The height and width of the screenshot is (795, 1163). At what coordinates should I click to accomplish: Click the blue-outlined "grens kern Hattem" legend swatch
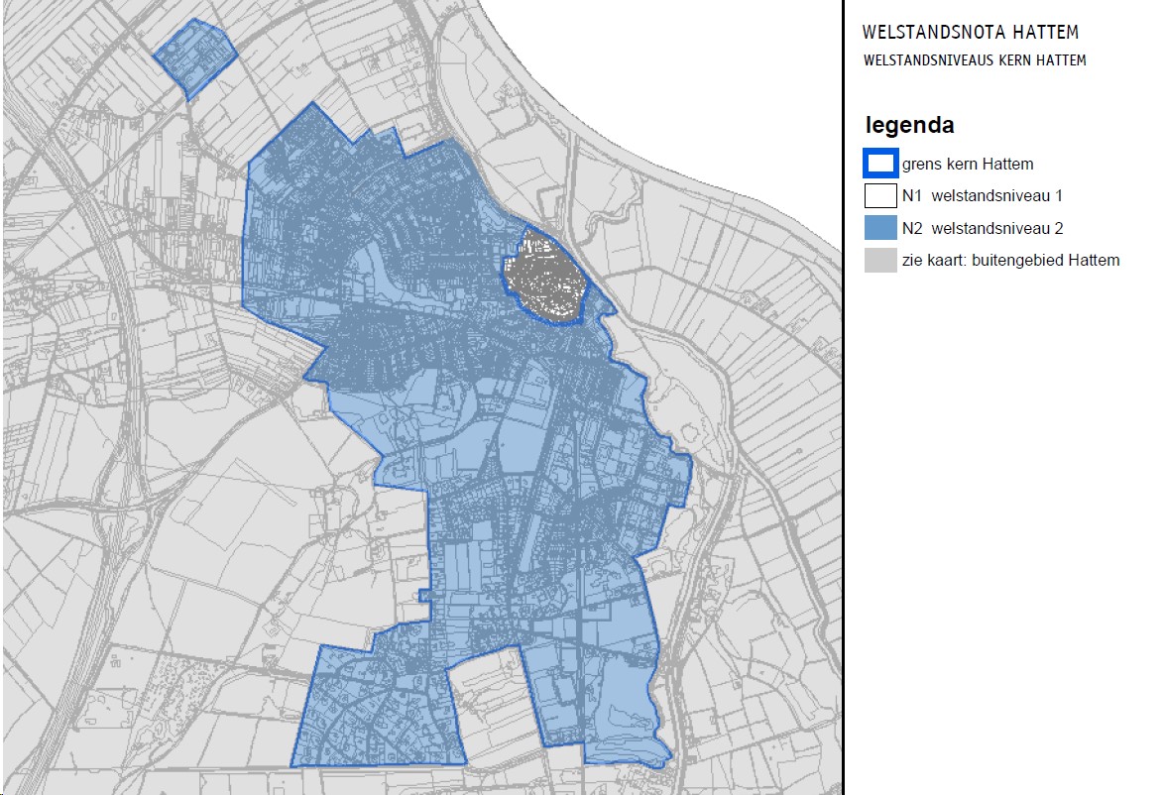pos(880,164)
